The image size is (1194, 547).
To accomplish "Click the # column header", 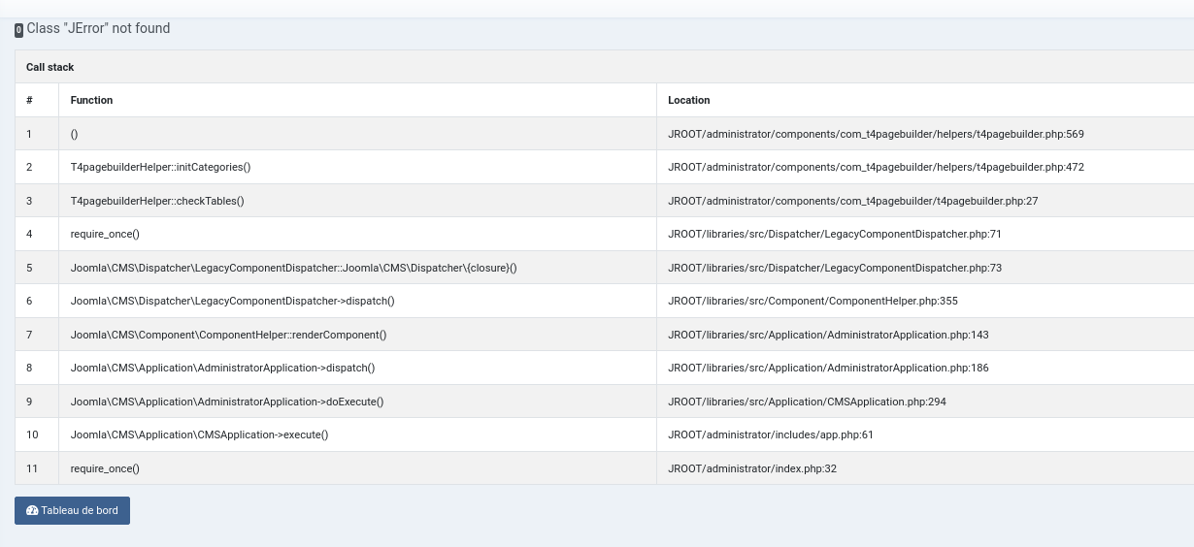I will point(30,100).
